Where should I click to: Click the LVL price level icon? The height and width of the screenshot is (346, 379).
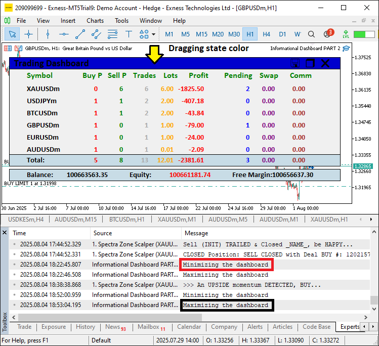pos(346,34)
